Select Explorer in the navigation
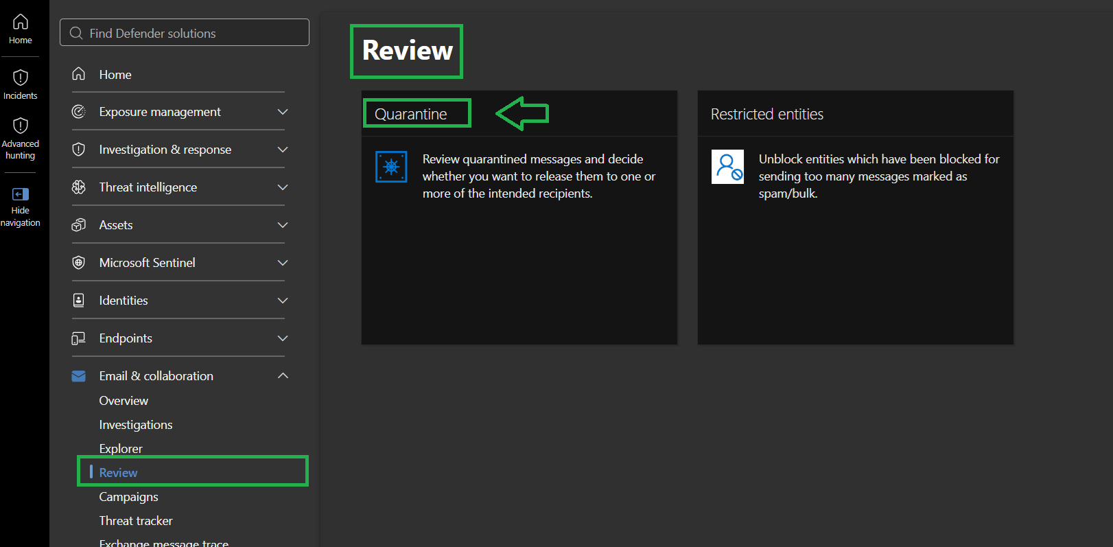The height and width of the screenshot is (547, 1113). pyautogui.click(x=121, y=449)
